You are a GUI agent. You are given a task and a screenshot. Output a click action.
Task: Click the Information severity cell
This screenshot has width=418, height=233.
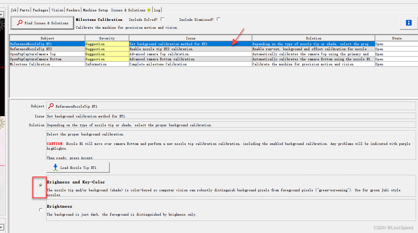(x=107, y=64)
